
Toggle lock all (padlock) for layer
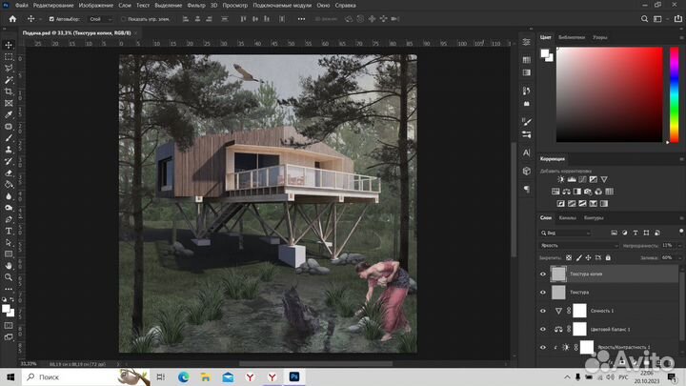[608, 257]
